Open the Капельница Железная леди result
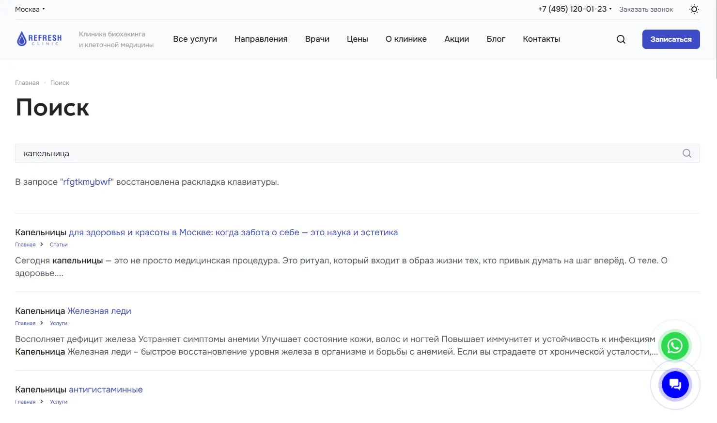Viewport: 717px width, 423px height. [x=73, y=311]
